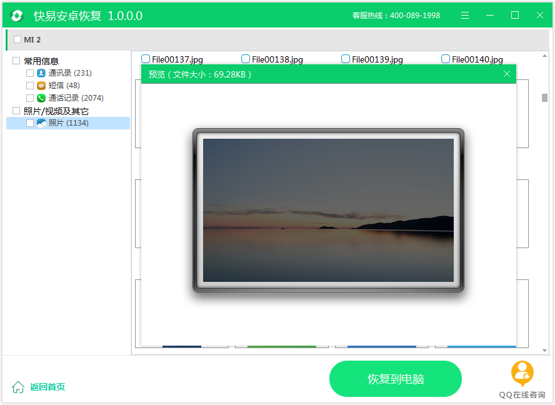The image size is (555, 405).
Task: Open 短信 (48) tree item
Action: pyautogui.click(x=64, y=86)
